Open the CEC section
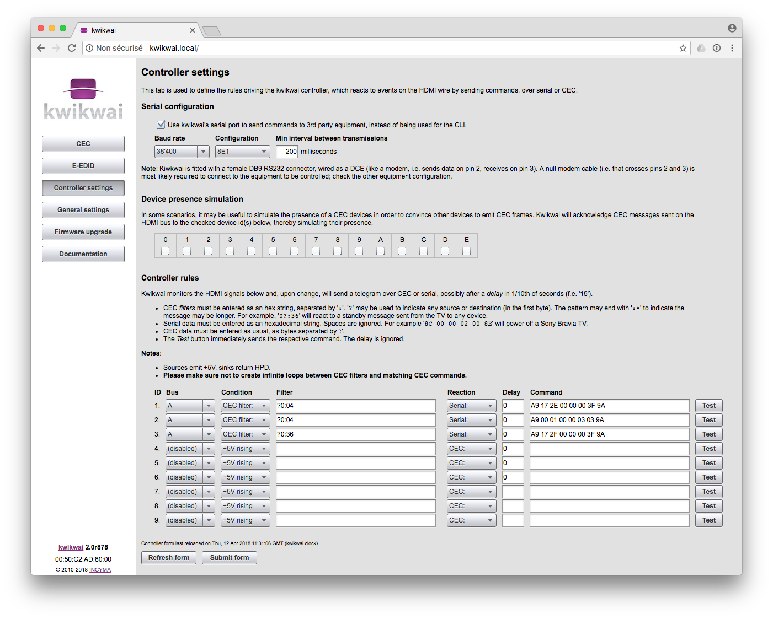Viewport: 773px width, 619px height. point(83,144)
